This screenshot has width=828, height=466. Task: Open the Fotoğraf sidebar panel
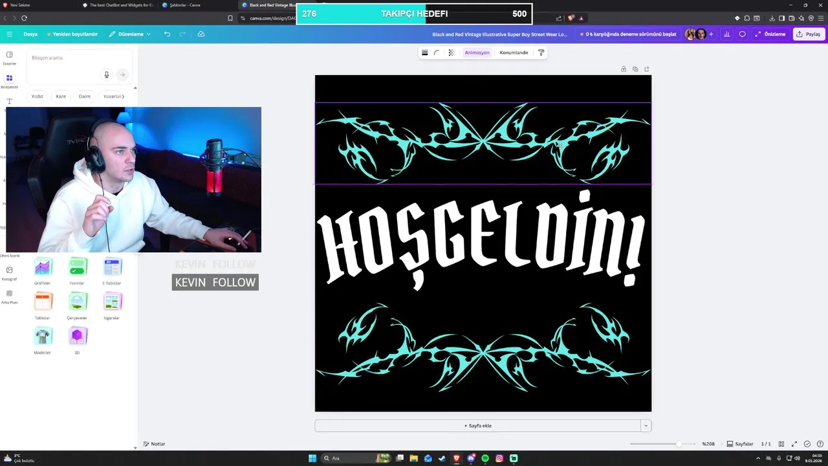[x=9, y=273]
